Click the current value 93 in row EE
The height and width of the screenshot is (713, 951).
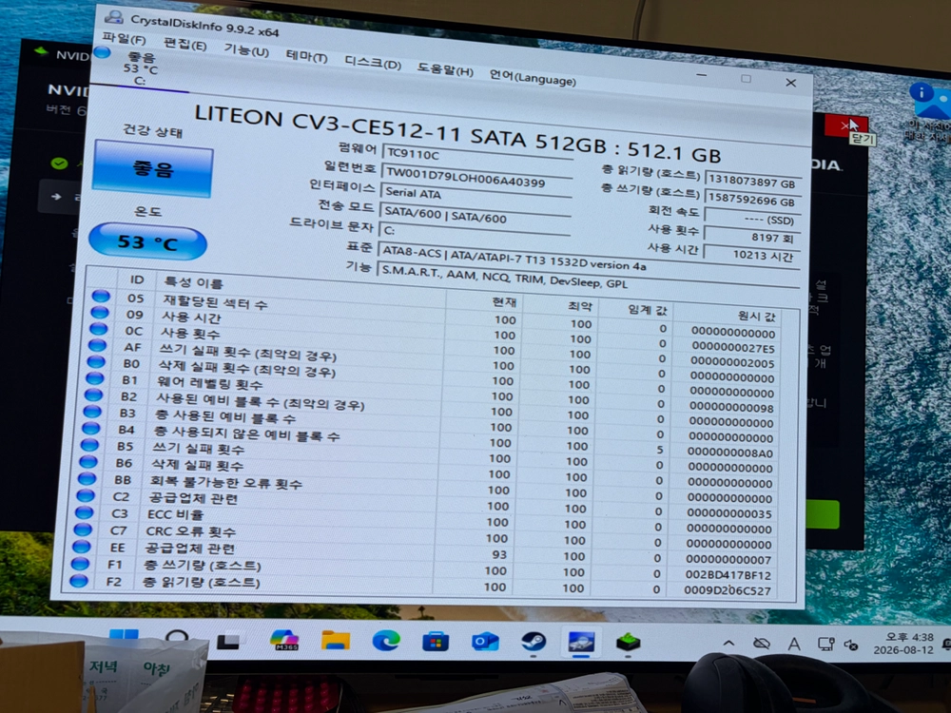[x=499, y=555]
